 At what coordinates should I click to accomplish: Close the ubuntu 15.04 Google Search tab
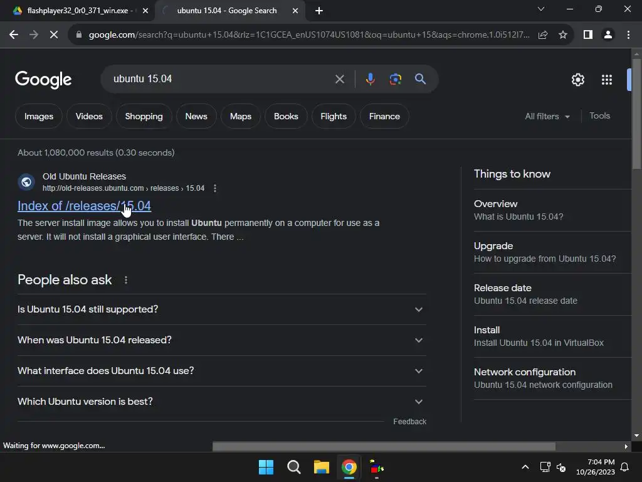(295, 11)
